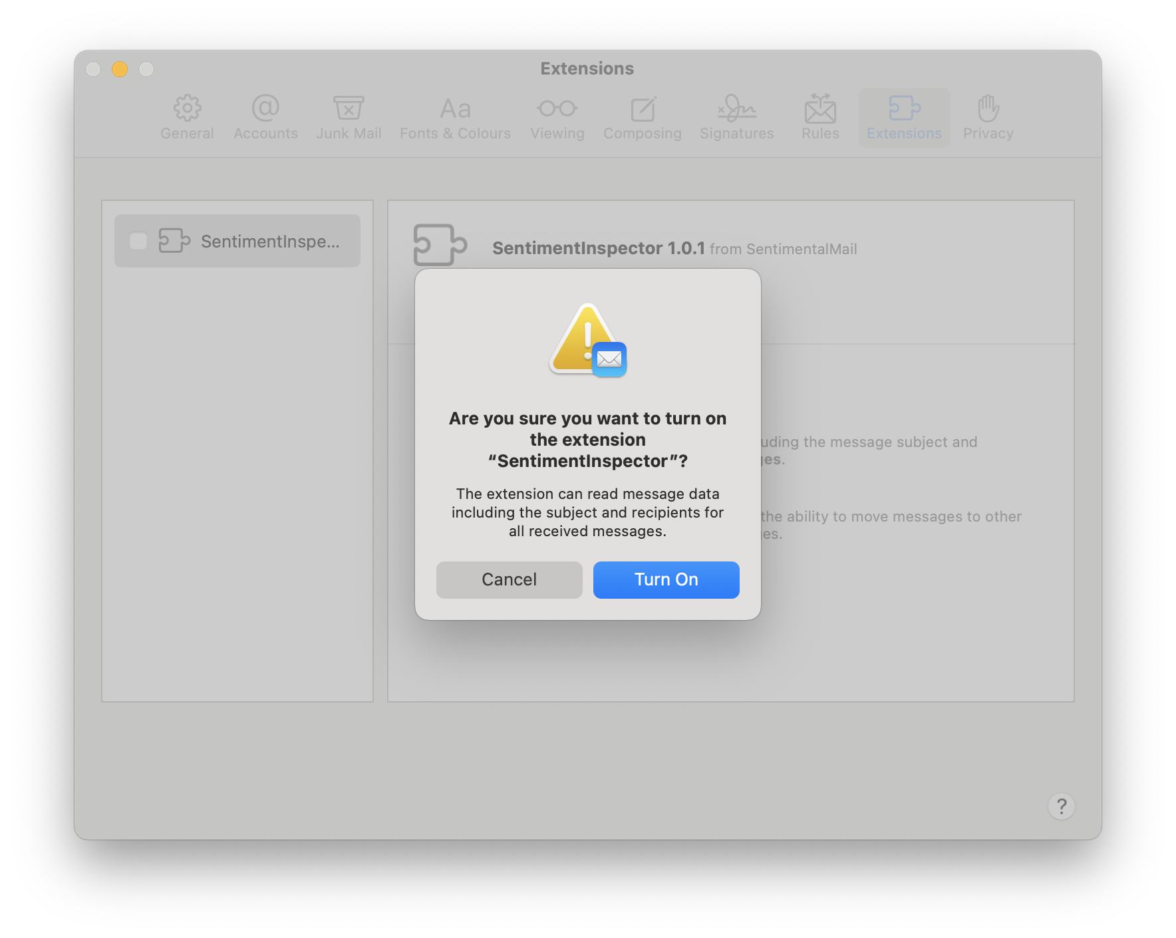Viewport: 1176px width, 938px height.
Task: Click the Extensions window title
Action: (587, 69)
